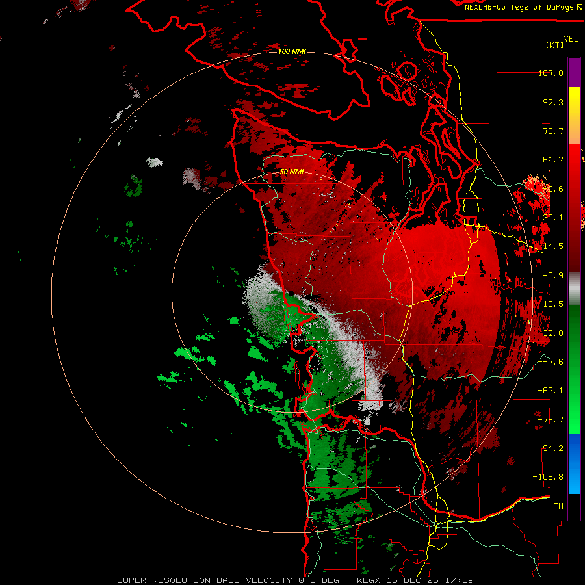Click the 50 NMI range ring label
585x585 pixels.
coord(292,172)
